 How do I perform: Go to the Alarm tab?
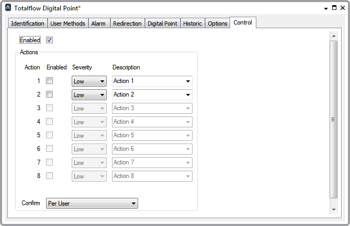[98, 23]
